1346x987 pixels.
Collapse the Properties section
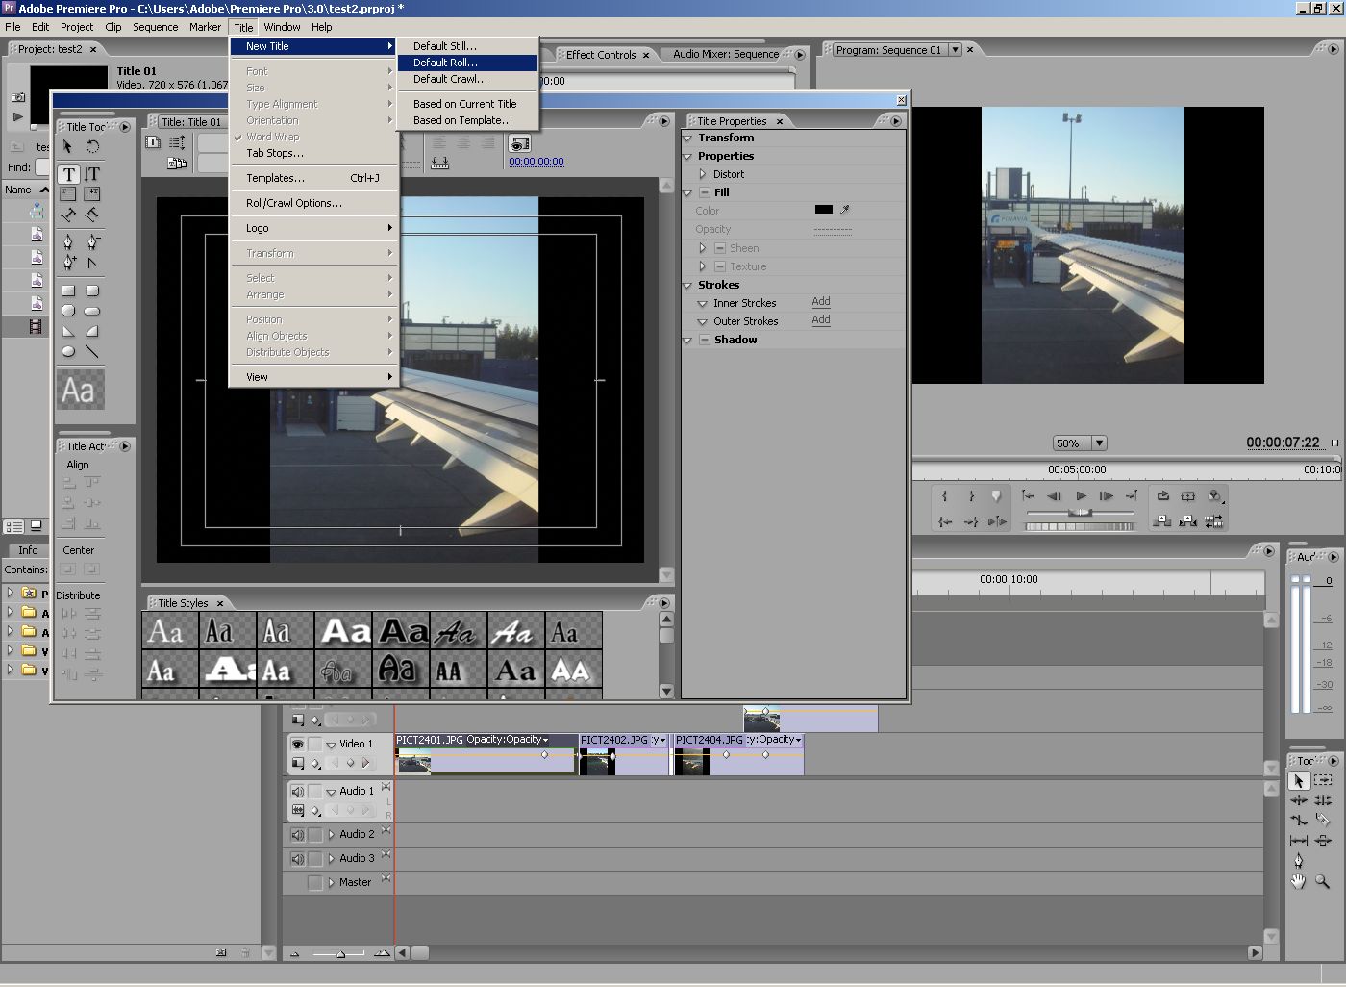(688, 156)
